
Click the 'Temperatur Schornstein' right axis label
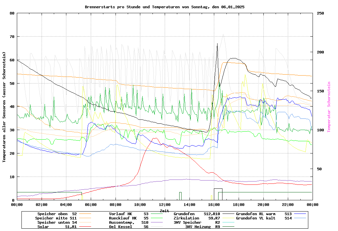pyautogui.click(x=329, y=107)
